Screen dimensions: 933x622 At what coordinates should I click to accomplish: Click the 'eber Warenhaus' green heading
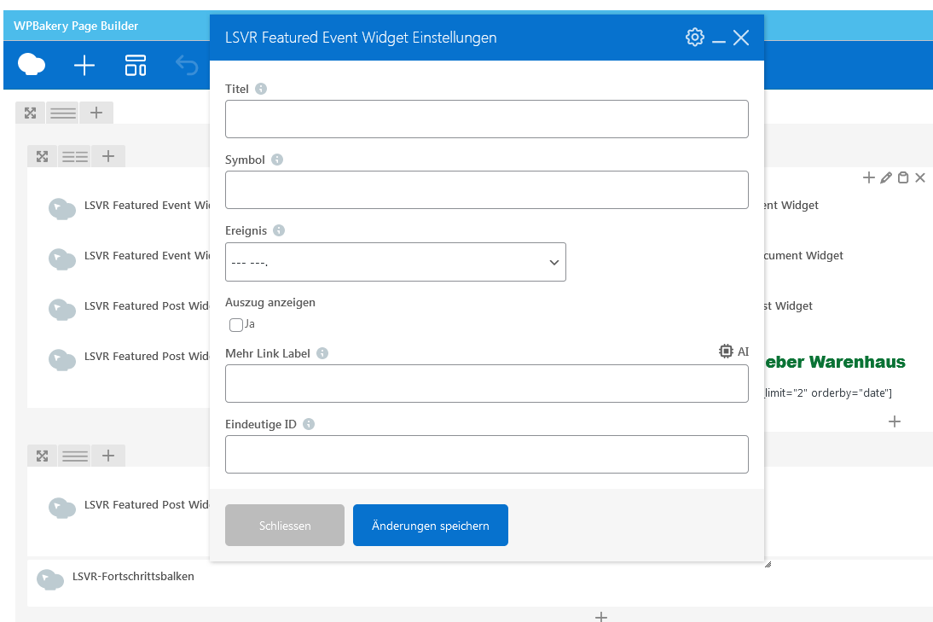(x=835, y=362)
